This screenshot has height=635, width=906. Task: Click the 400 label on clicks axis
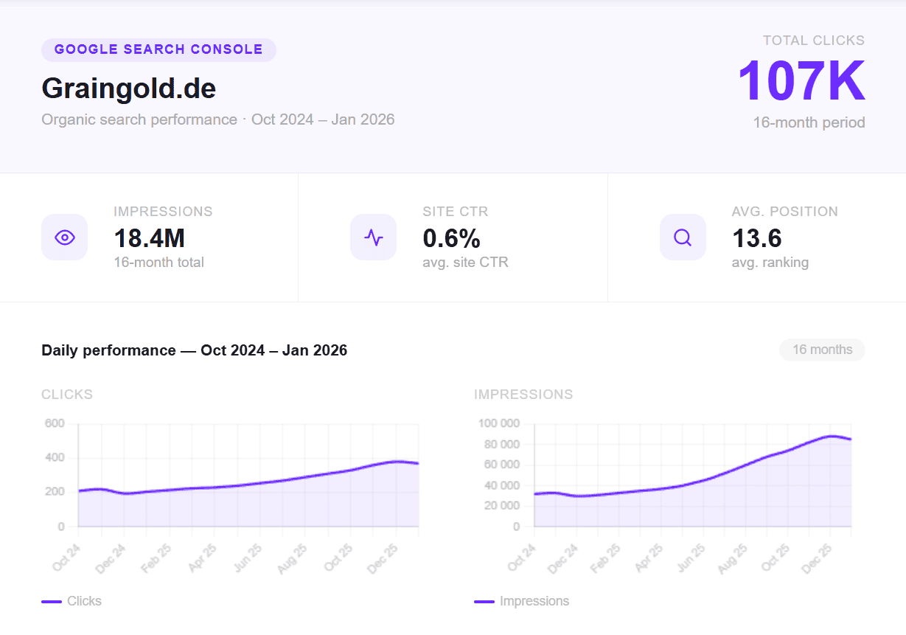click(x=55, y=457)
